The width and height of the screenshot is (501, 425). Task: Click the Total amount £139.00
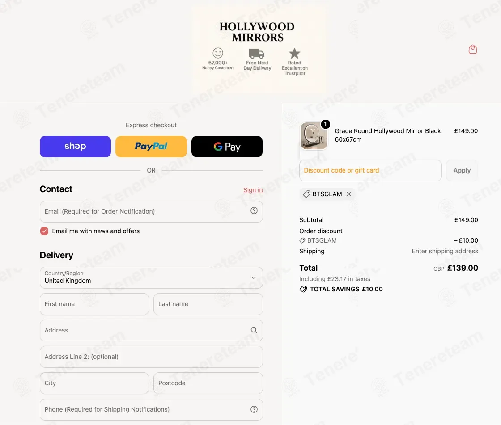463,268
